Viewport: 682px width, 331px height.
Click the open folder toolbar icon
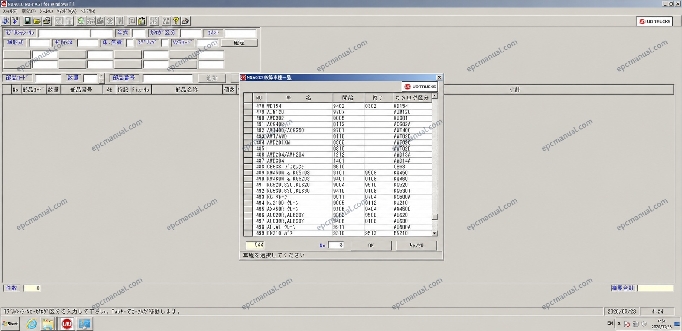click(x=37, y=21)
